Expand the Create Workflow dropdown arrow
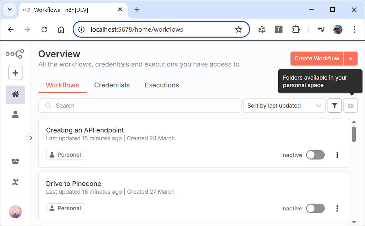 [350, 58]
